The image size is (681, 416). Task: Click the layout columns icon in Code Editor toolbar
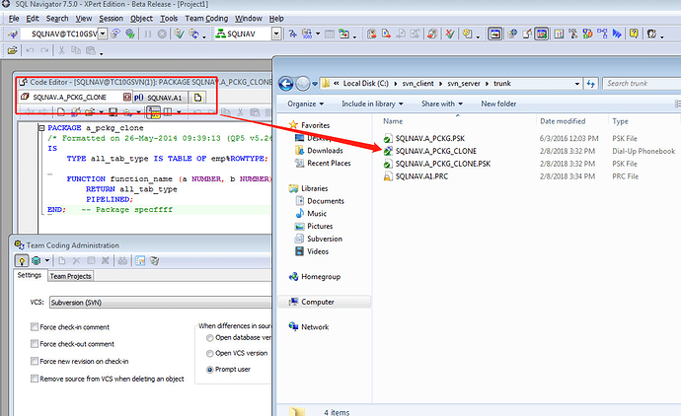[168, 112]
